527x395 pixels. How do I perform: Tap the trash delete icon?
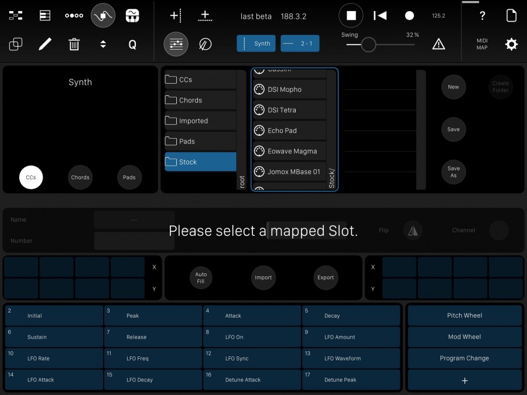pos(74,44)
